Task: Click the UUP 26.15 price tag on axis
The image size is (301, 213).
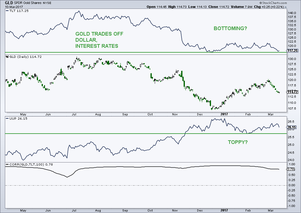Action: (x=292, y=127)
